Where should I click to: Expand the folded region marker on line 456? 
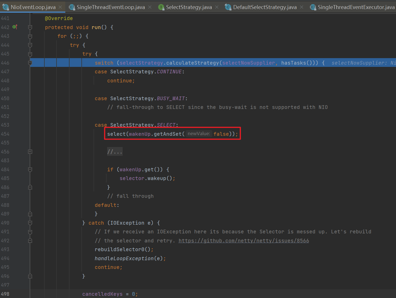tap(30, 152)
